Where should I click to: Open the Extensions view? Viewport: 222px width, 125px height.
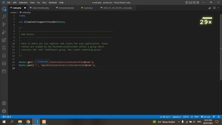(4, 40)
